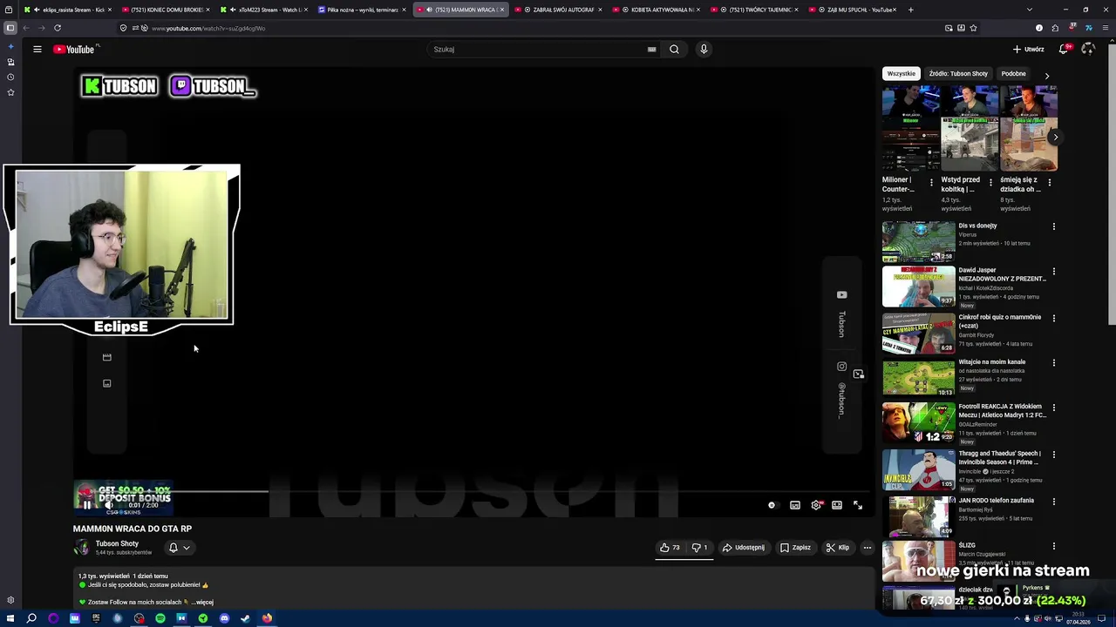Click the Szukaj search field
The height and width of the screenshot is (627, 1116).
(x=537, y=50)
